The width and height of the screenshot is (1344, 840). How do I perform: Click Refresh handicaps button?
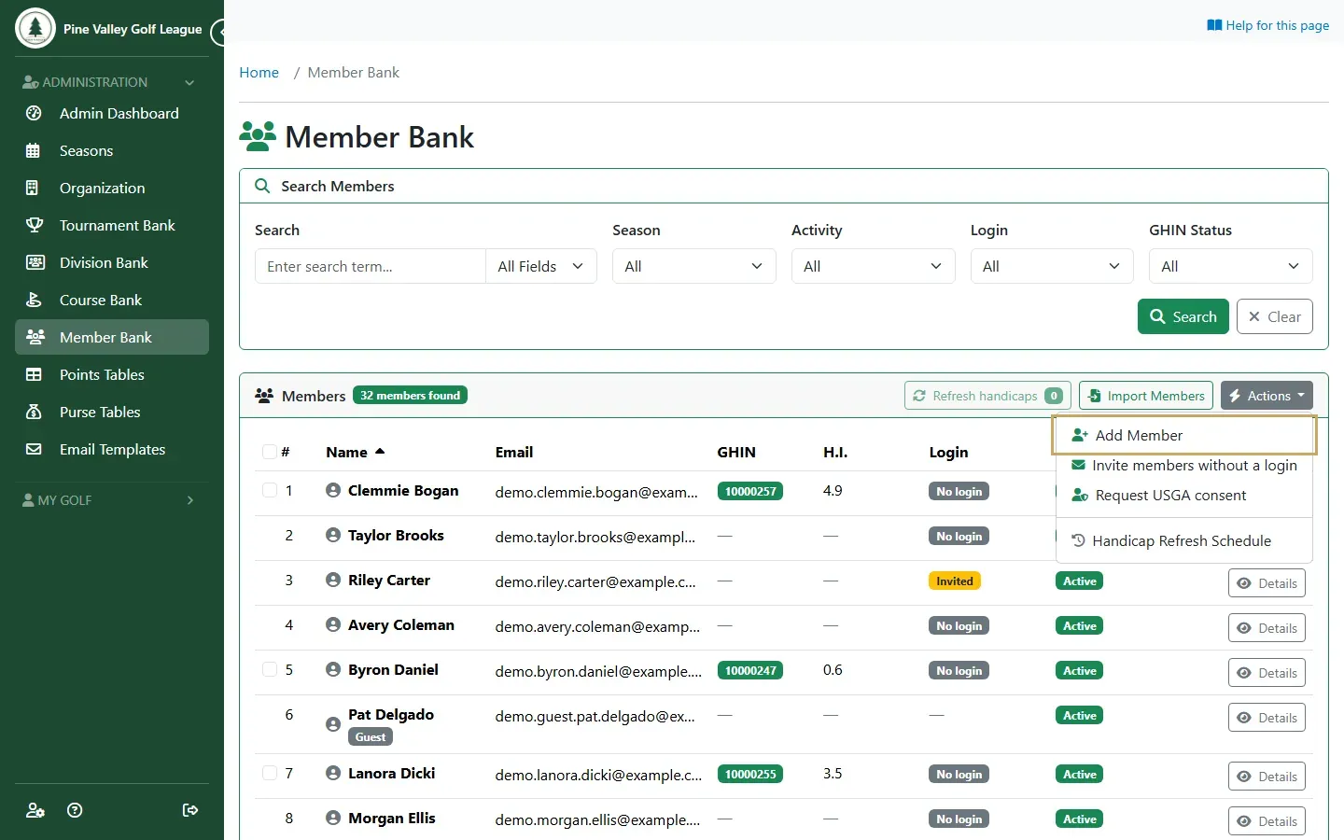987,396
